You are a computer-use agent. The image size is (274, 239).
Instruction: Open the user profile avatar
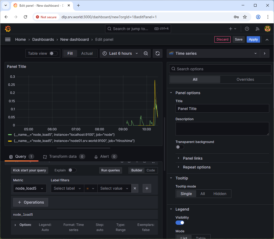(x=267, y=29)
